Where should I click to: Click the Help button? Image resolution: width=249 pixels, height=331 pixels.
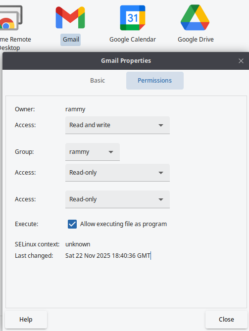click(x=26, y=320)
